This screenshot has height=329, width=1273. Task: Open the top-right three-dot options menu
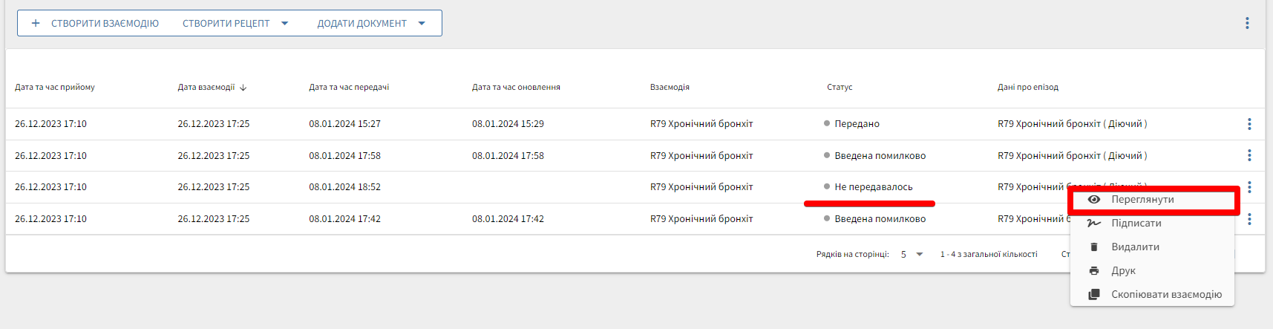click(1247, 23)
